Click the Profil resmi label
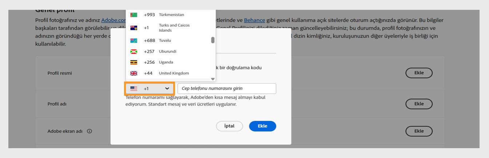Screen dimensions: 489x158 pyautogui.click(x=60, y=73)
